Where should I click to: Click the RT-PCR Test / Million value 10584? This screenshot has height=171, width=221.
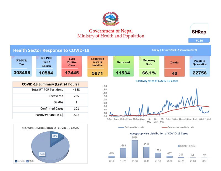pyautogui.click(x=46, y=73)
